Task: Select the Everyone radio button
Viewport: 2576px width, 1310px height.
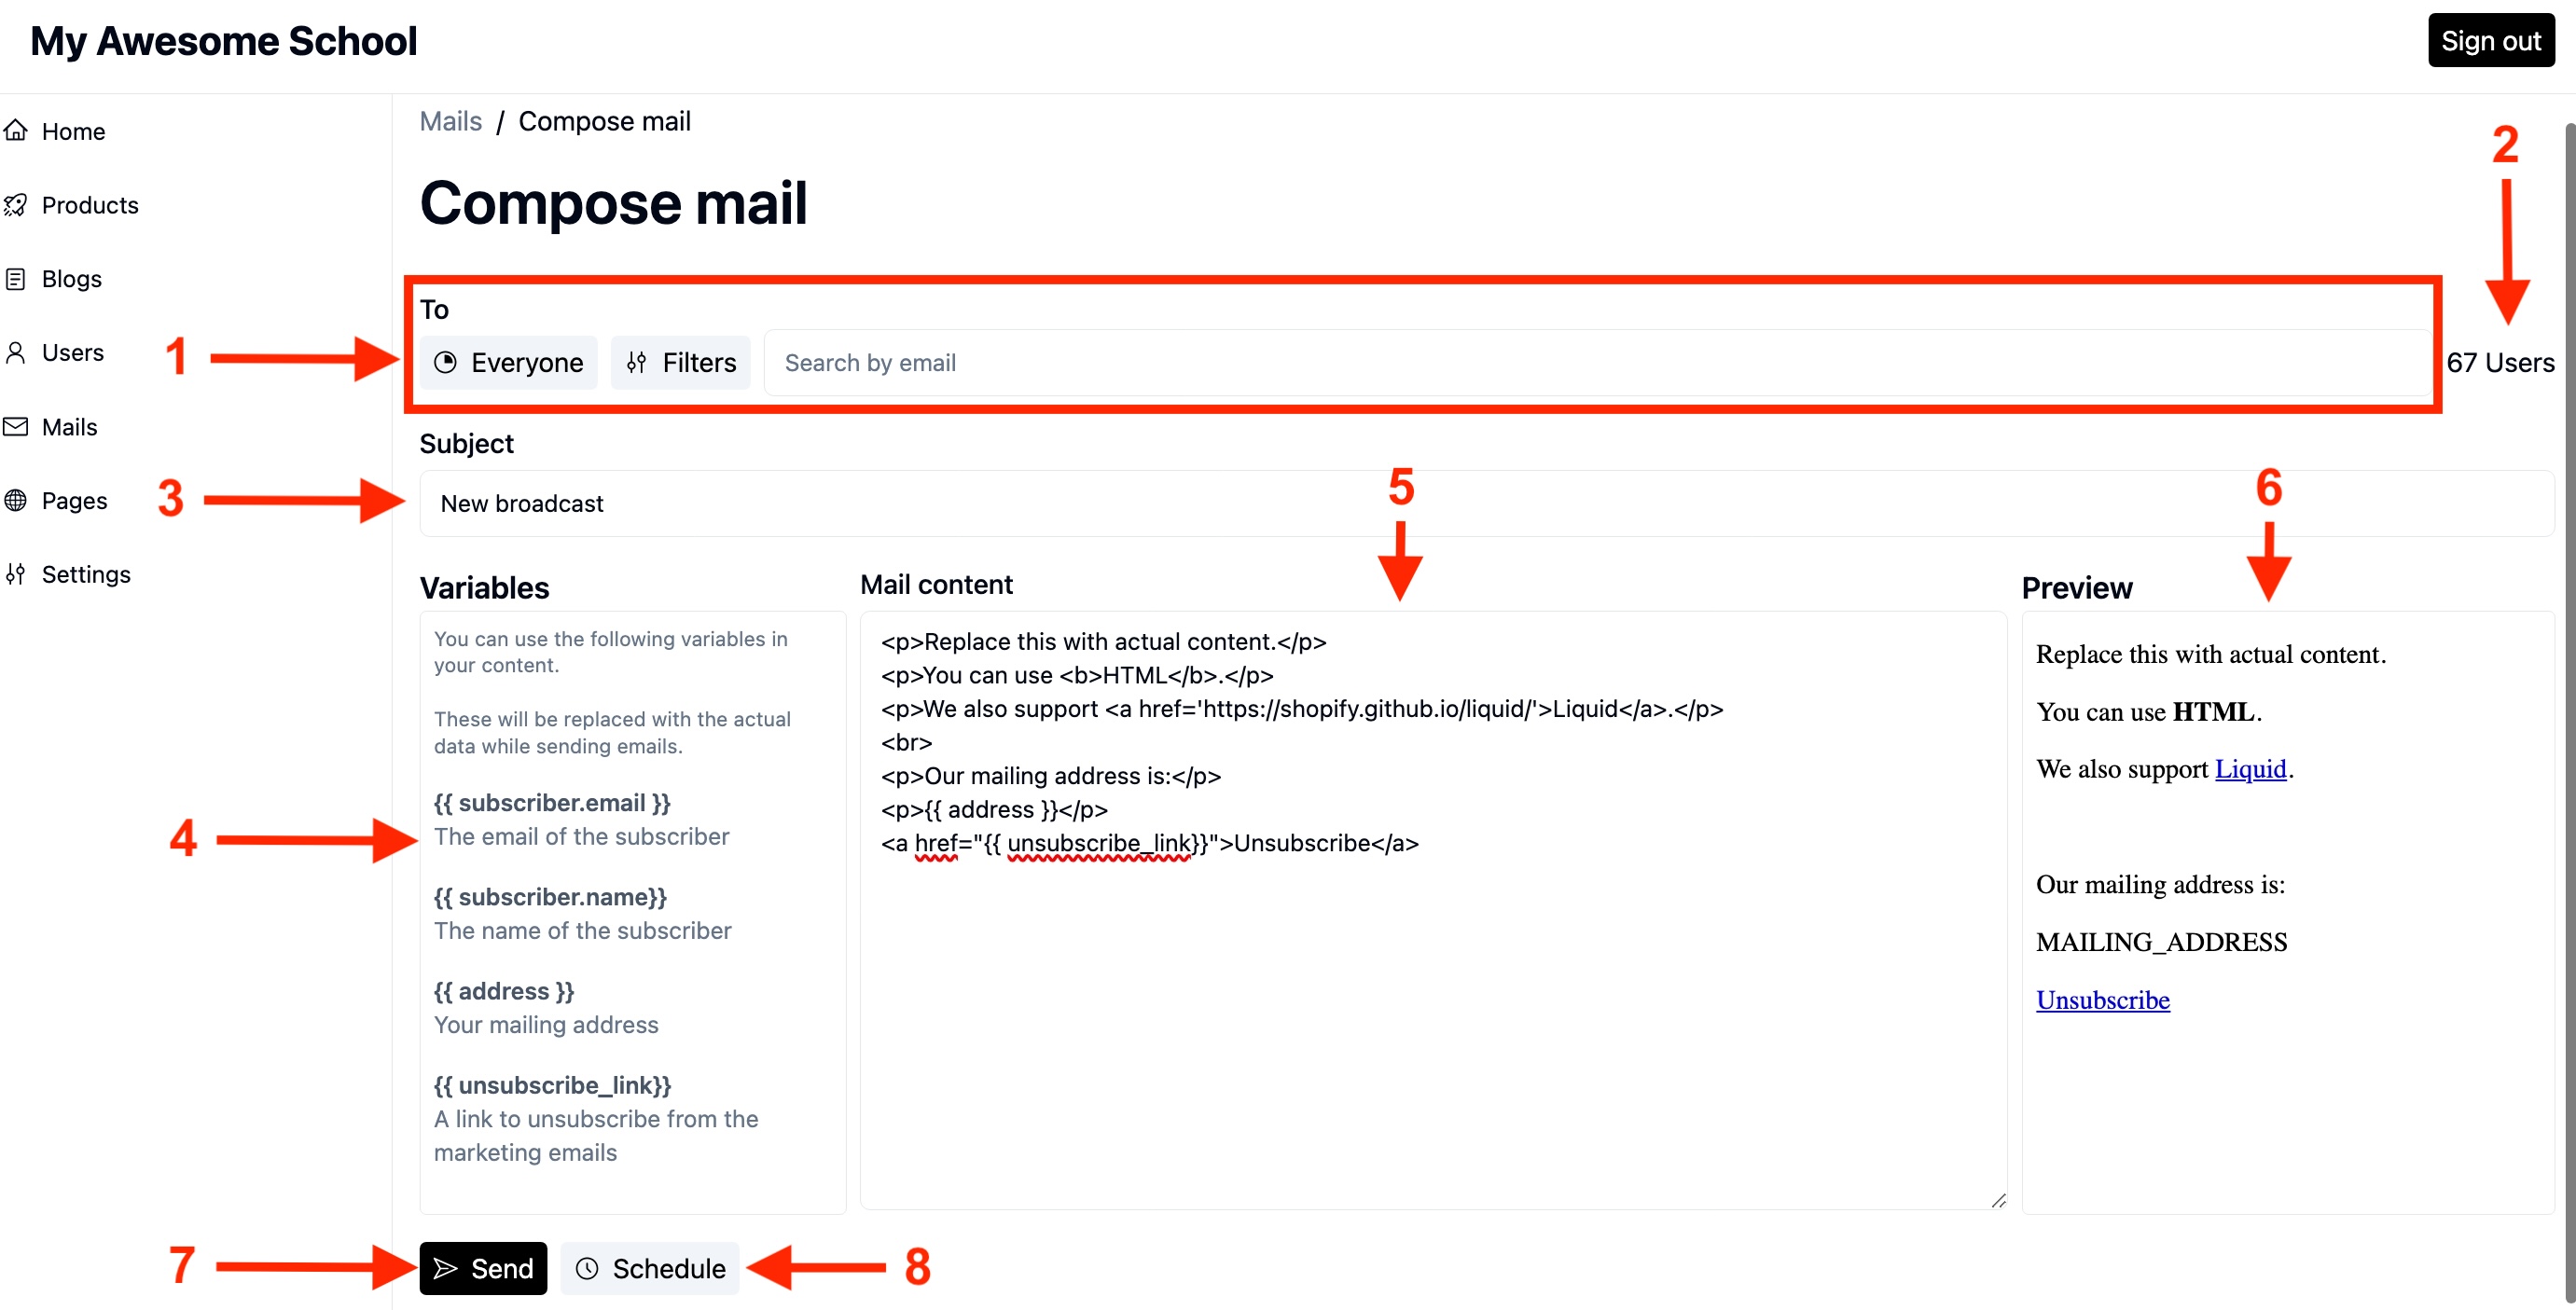Action: pyautogui.click(x=509, y=363)
